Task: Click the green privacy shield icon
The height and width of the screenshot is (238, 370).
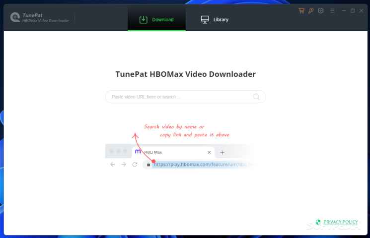Action: pos(318,222)
